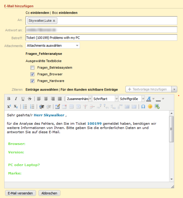Screen dimensions: 183x198
Task: Click Cc einblenden link
Action: tap(37, 13)
